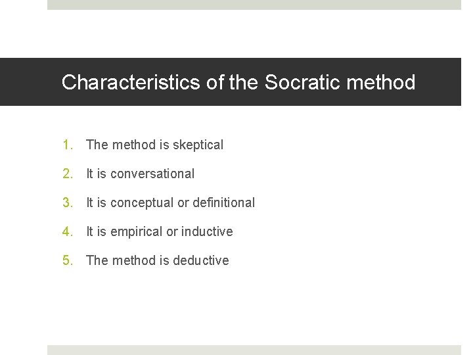Click the light gray bar at slide top
The image size is (473, 355).
tap(254, 5)
